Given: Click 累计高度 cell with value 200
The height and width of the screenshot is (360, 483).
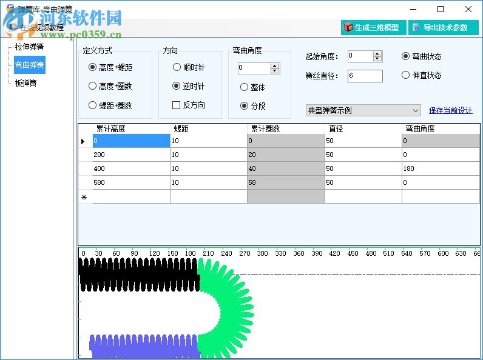Looking at the screenshot, I should tap(132, 155).
